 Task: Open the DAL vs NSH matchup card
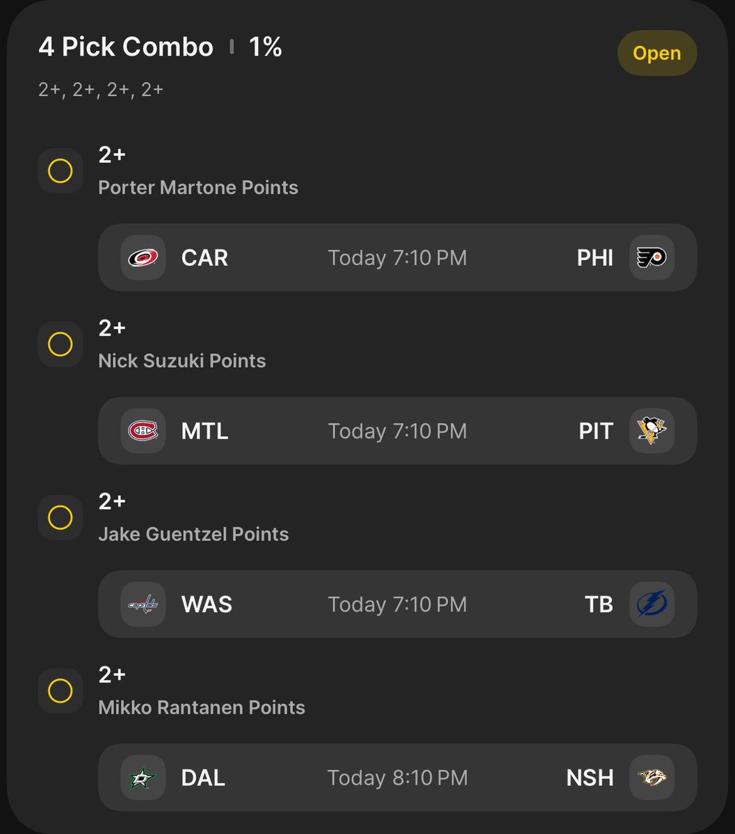coord(397,778)
